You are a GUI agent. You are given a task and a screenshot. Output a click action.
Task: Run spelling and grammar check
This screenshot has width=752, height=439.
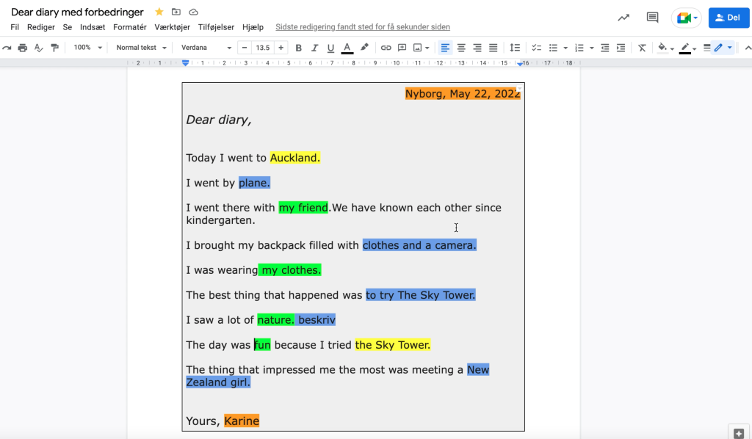point(38,48)
